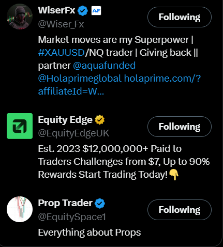Image resolution: width=223 pixels, height=247 pixels.
Task: Visit the holaprime.com affiliate link
Action: point(119,85)
